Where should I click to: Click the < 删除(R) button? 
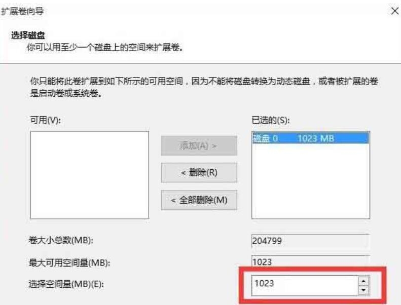(x=199, y=173)
